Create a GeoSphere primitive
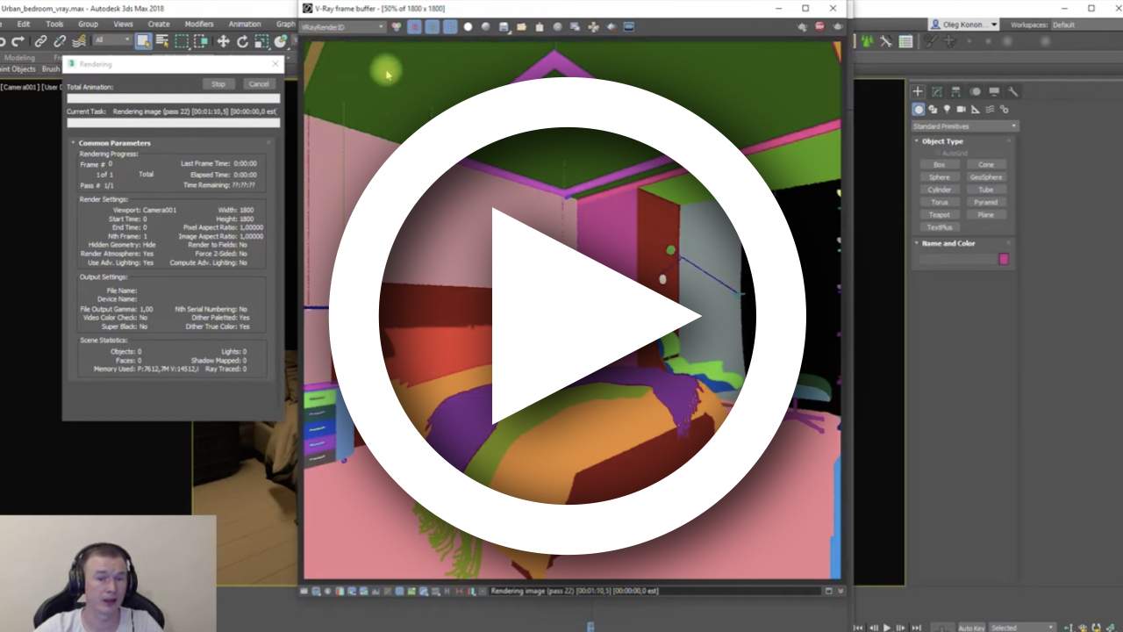 [x=986, y=177]
